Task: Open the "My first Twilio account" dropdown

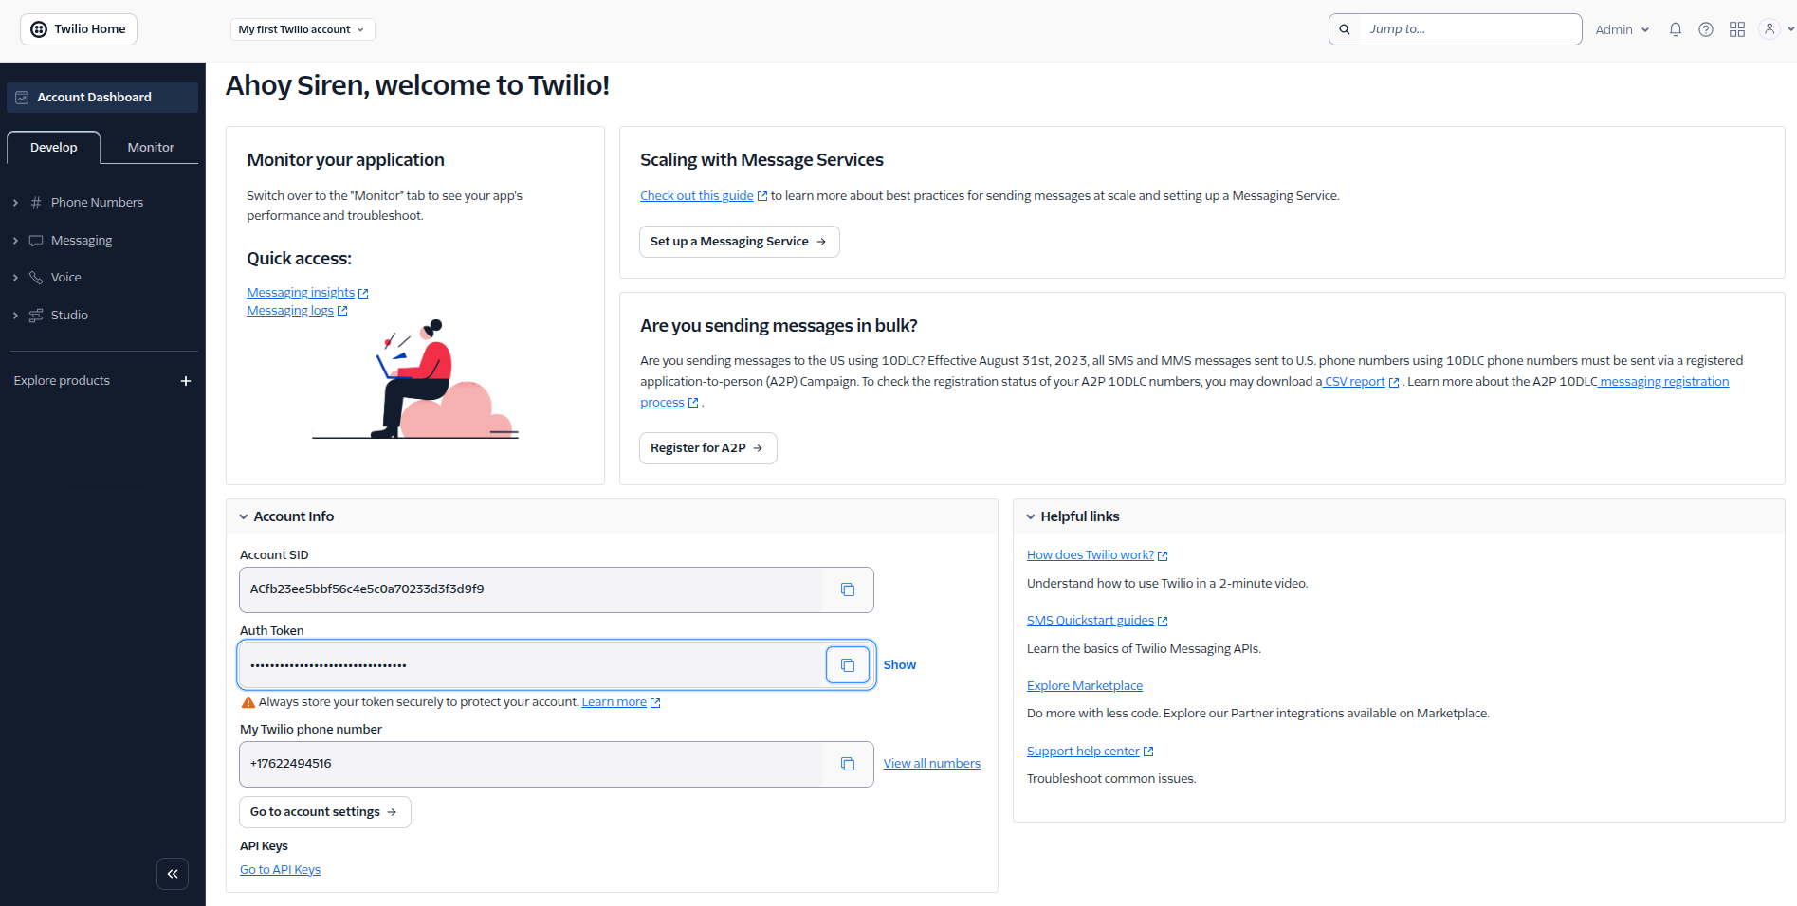Action: [302, 28]
